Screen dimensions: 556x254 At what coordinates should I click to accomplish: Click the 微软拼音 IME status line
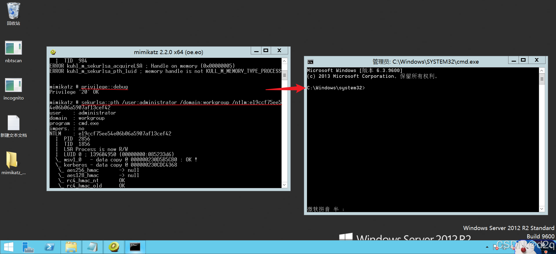coord(326,209)
